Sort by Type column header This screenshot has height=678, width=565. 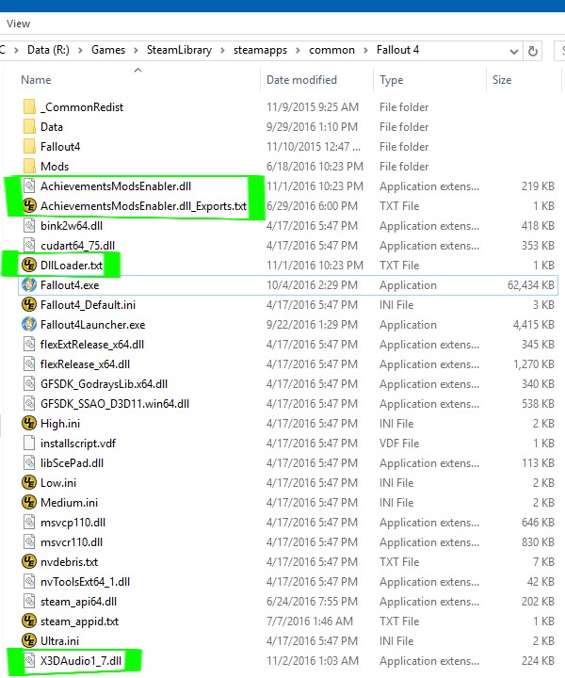pos(391,79)
